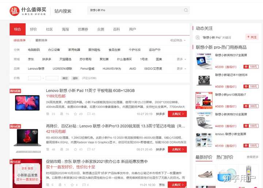Screen dimensions: 263x188
Task: Click the 300元 coupon for 小新pro13锐龙版i7
Action: [x=251, y=106]
